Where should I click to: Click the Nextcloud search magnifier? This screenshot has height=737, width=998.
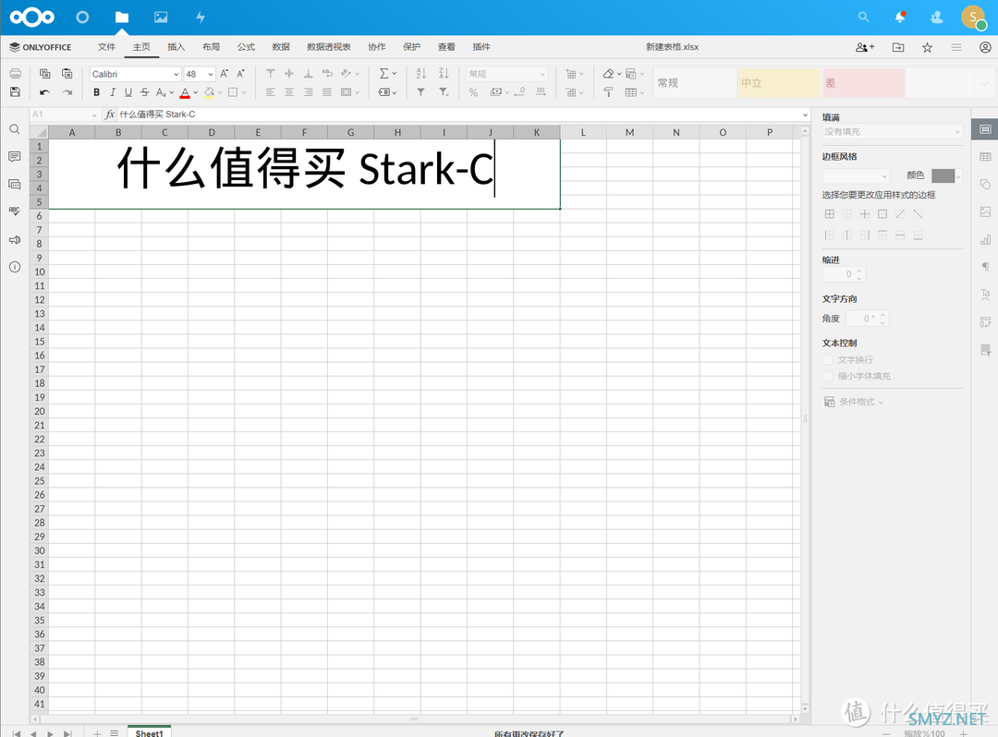point(863,18)
